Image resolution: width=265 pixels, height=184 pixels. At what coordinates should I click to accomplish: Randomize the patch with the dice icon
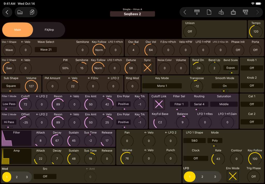click(221, 12)
